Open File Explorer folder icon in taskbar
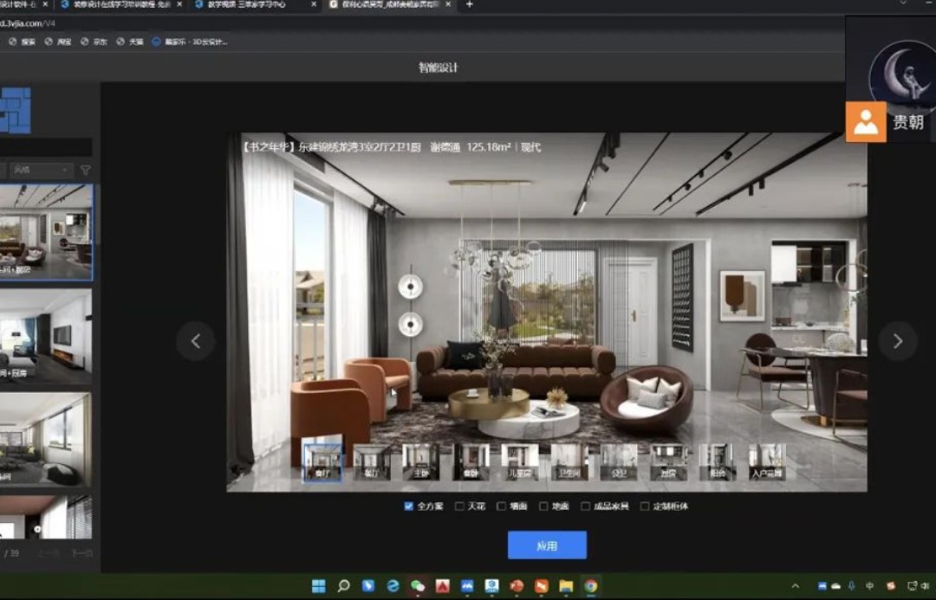The height and width of the screenshot is (600, 936). tap(566, 586)
